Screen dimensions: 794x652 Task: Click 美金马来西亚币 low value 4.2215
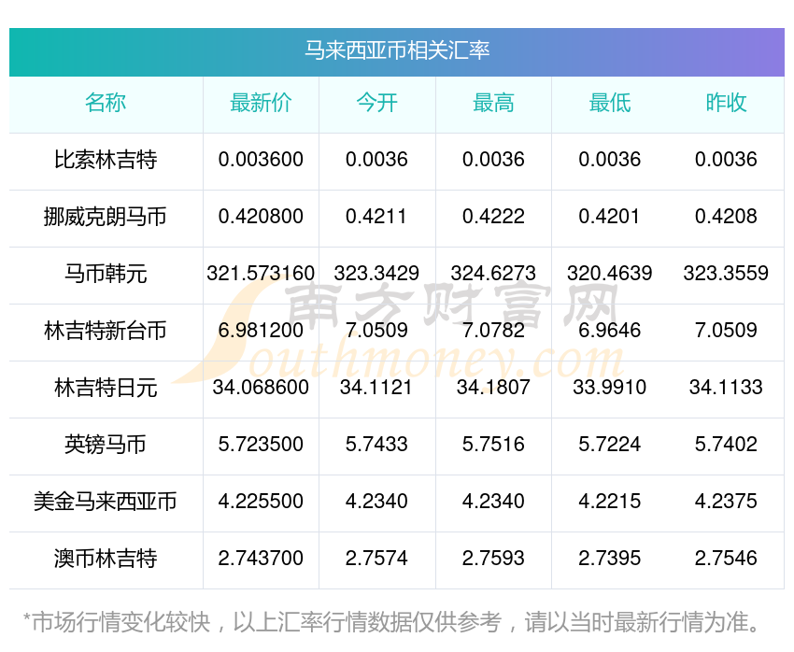610,502
